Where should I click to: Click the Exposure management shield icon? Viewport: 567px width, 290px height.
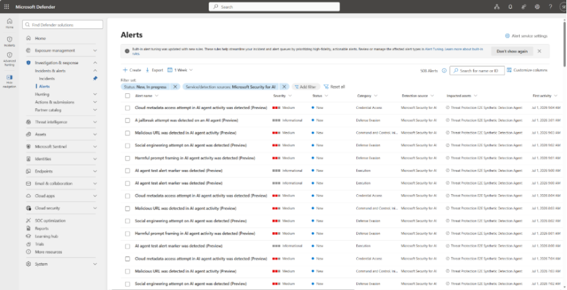[x=29, y=51]
